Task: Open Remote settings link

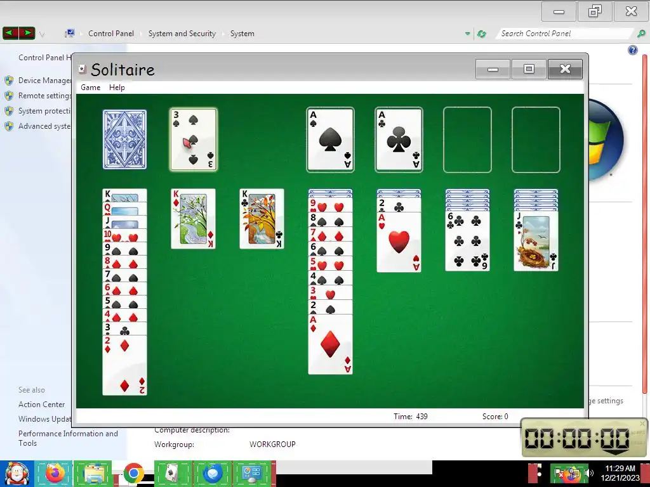Action: (x=44, y=96)
